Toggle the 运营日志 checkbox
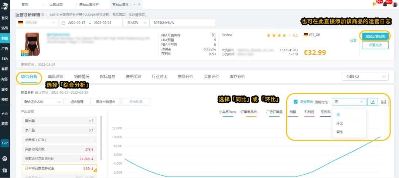The image size is (399, 178). (296, 102)
